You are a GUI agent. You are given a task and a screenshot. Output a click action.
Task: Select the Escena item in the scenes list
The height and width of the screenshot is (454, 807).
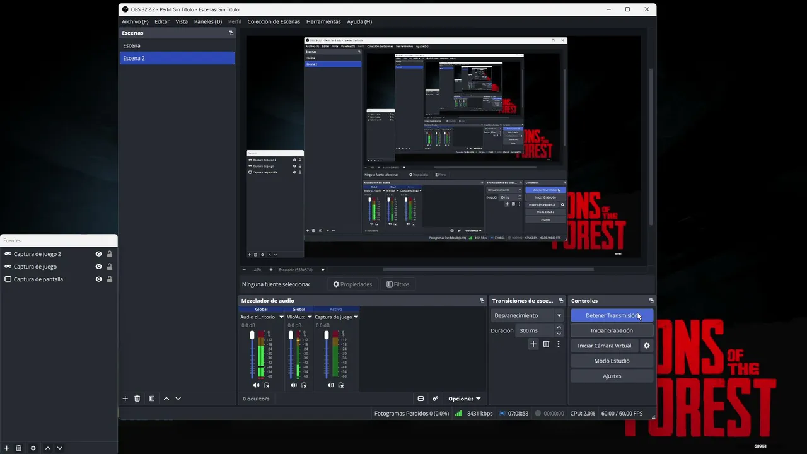click(x=177, y=45)
